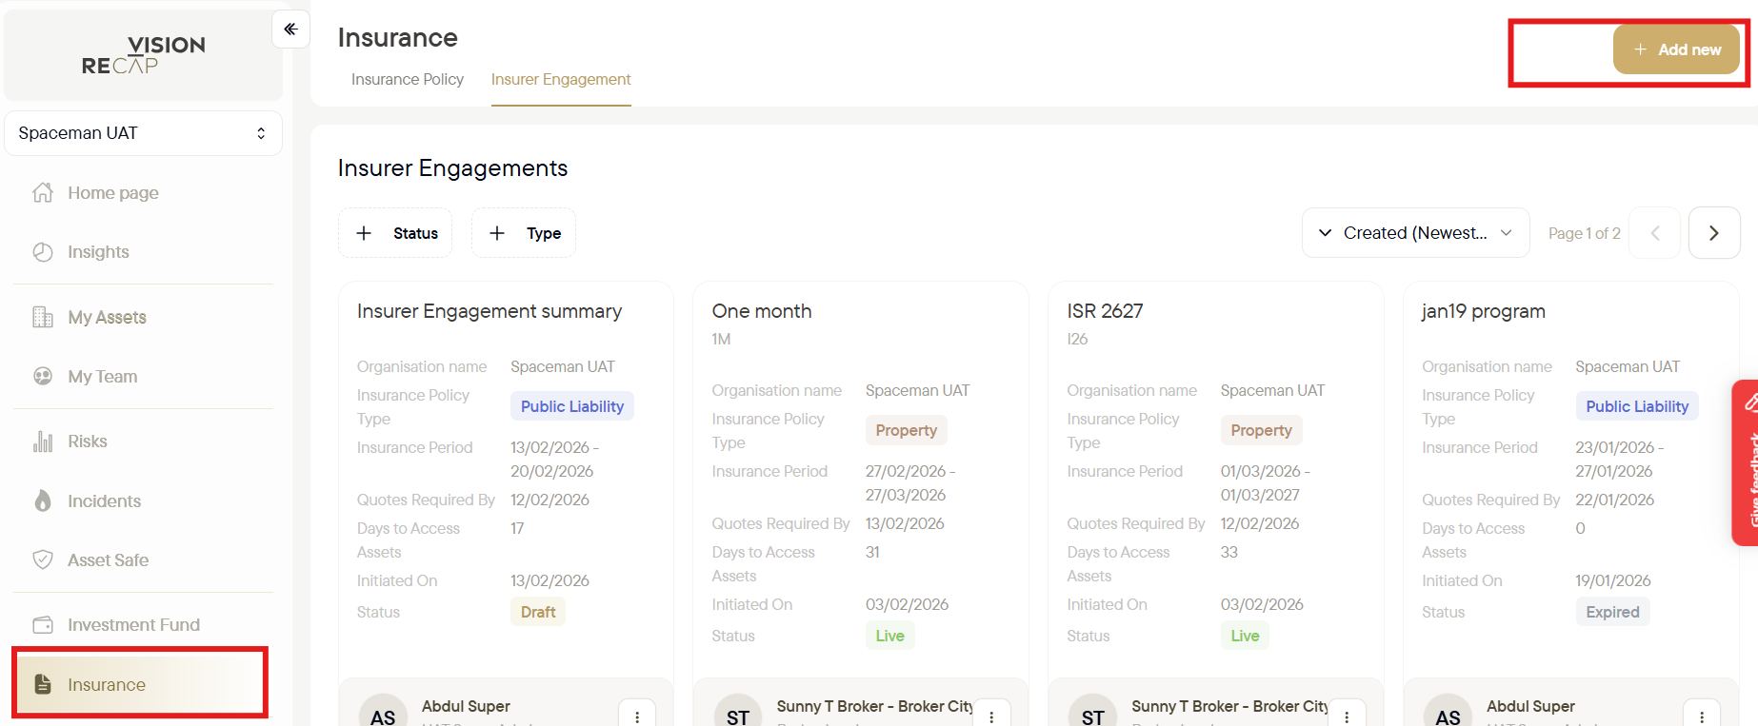The image size is (1758, 726).
Task: Click the Property tag on One month card
Action: click(x=907, y=430)
